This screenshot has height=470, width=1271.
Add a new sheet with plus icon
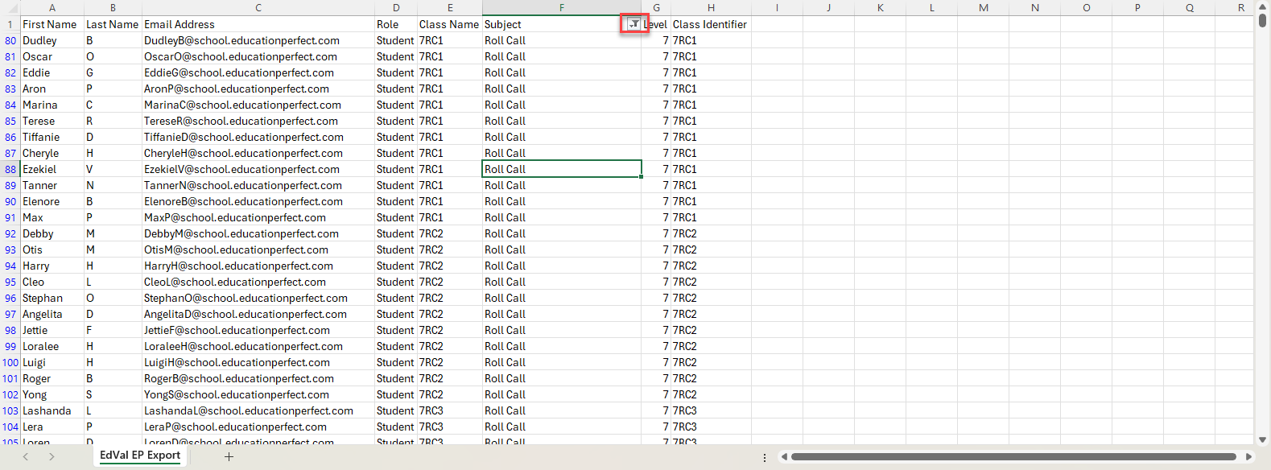click(229, 456)
